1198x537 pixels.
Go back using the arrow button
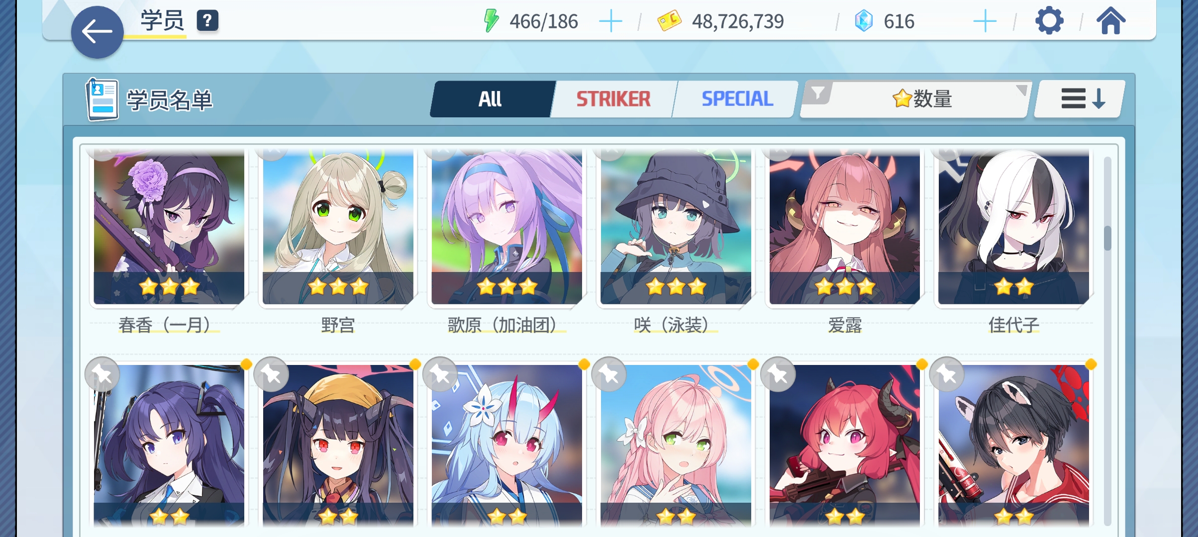point(97,32)
